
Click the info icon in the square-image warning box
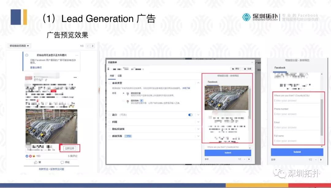[x=27, y=55]
